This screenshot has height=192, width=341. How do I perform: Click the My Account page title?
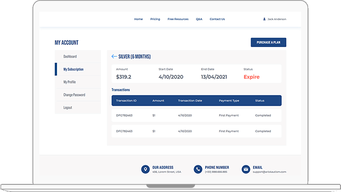click(x=67, y=42)
